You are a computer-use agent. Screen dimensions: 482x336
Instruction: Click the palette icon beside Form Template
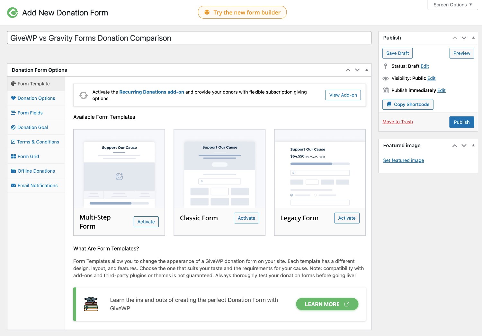coord(13,84)
